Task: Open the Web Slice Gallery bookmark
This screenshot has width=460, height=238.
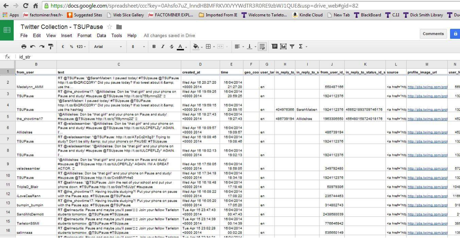Action: 125,15
